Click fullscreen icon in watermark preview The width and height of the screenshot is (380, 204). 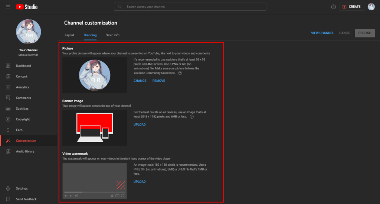tap(123, 196)
